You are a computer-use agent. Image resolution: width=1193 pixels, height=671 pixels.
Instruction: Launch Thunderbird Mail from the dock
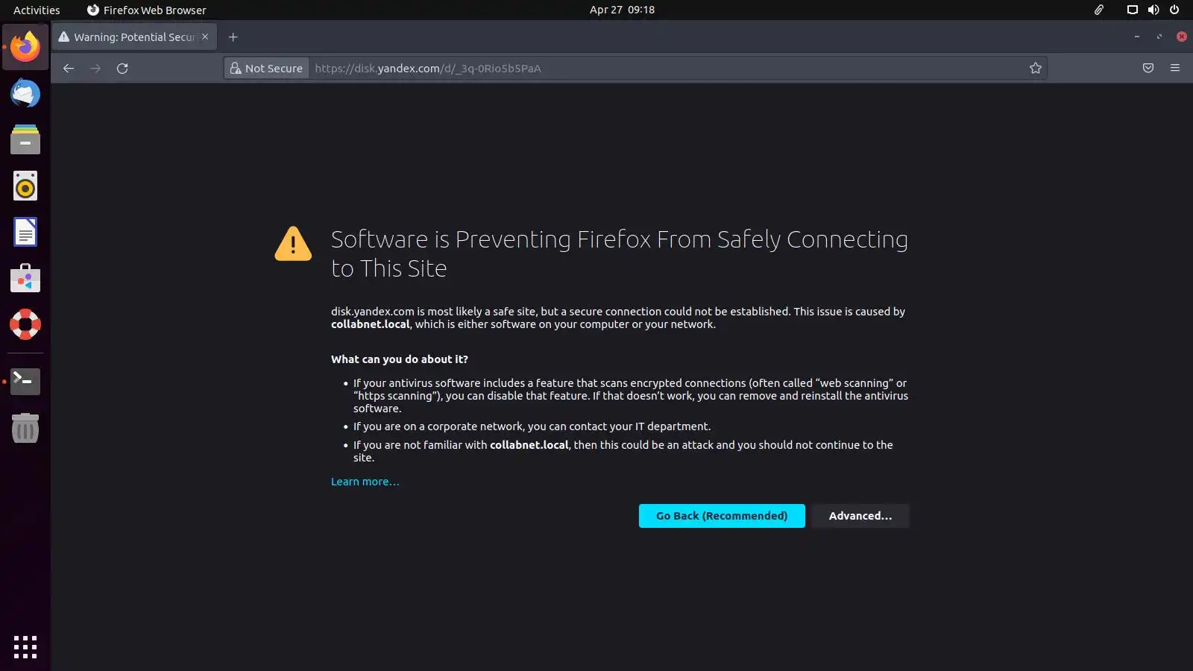point(25,94)
